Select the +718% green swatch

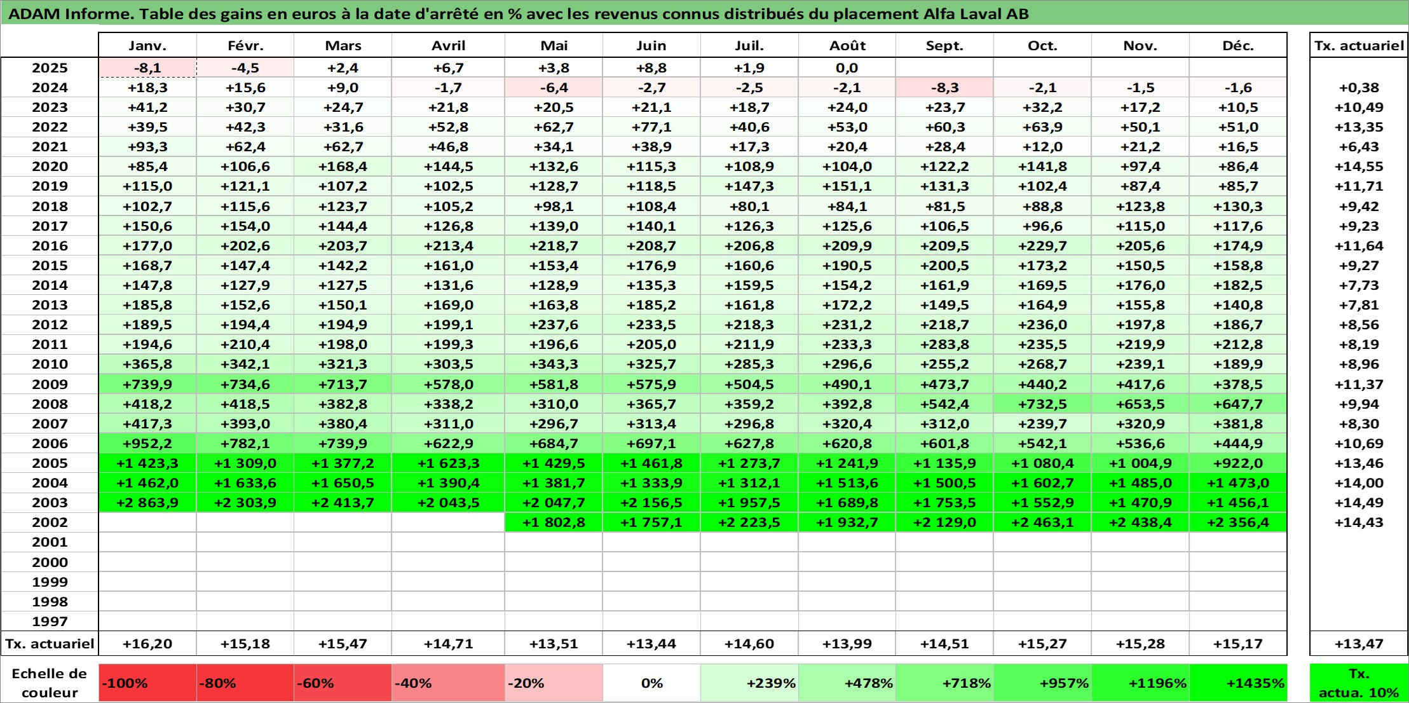pos(944,683)
